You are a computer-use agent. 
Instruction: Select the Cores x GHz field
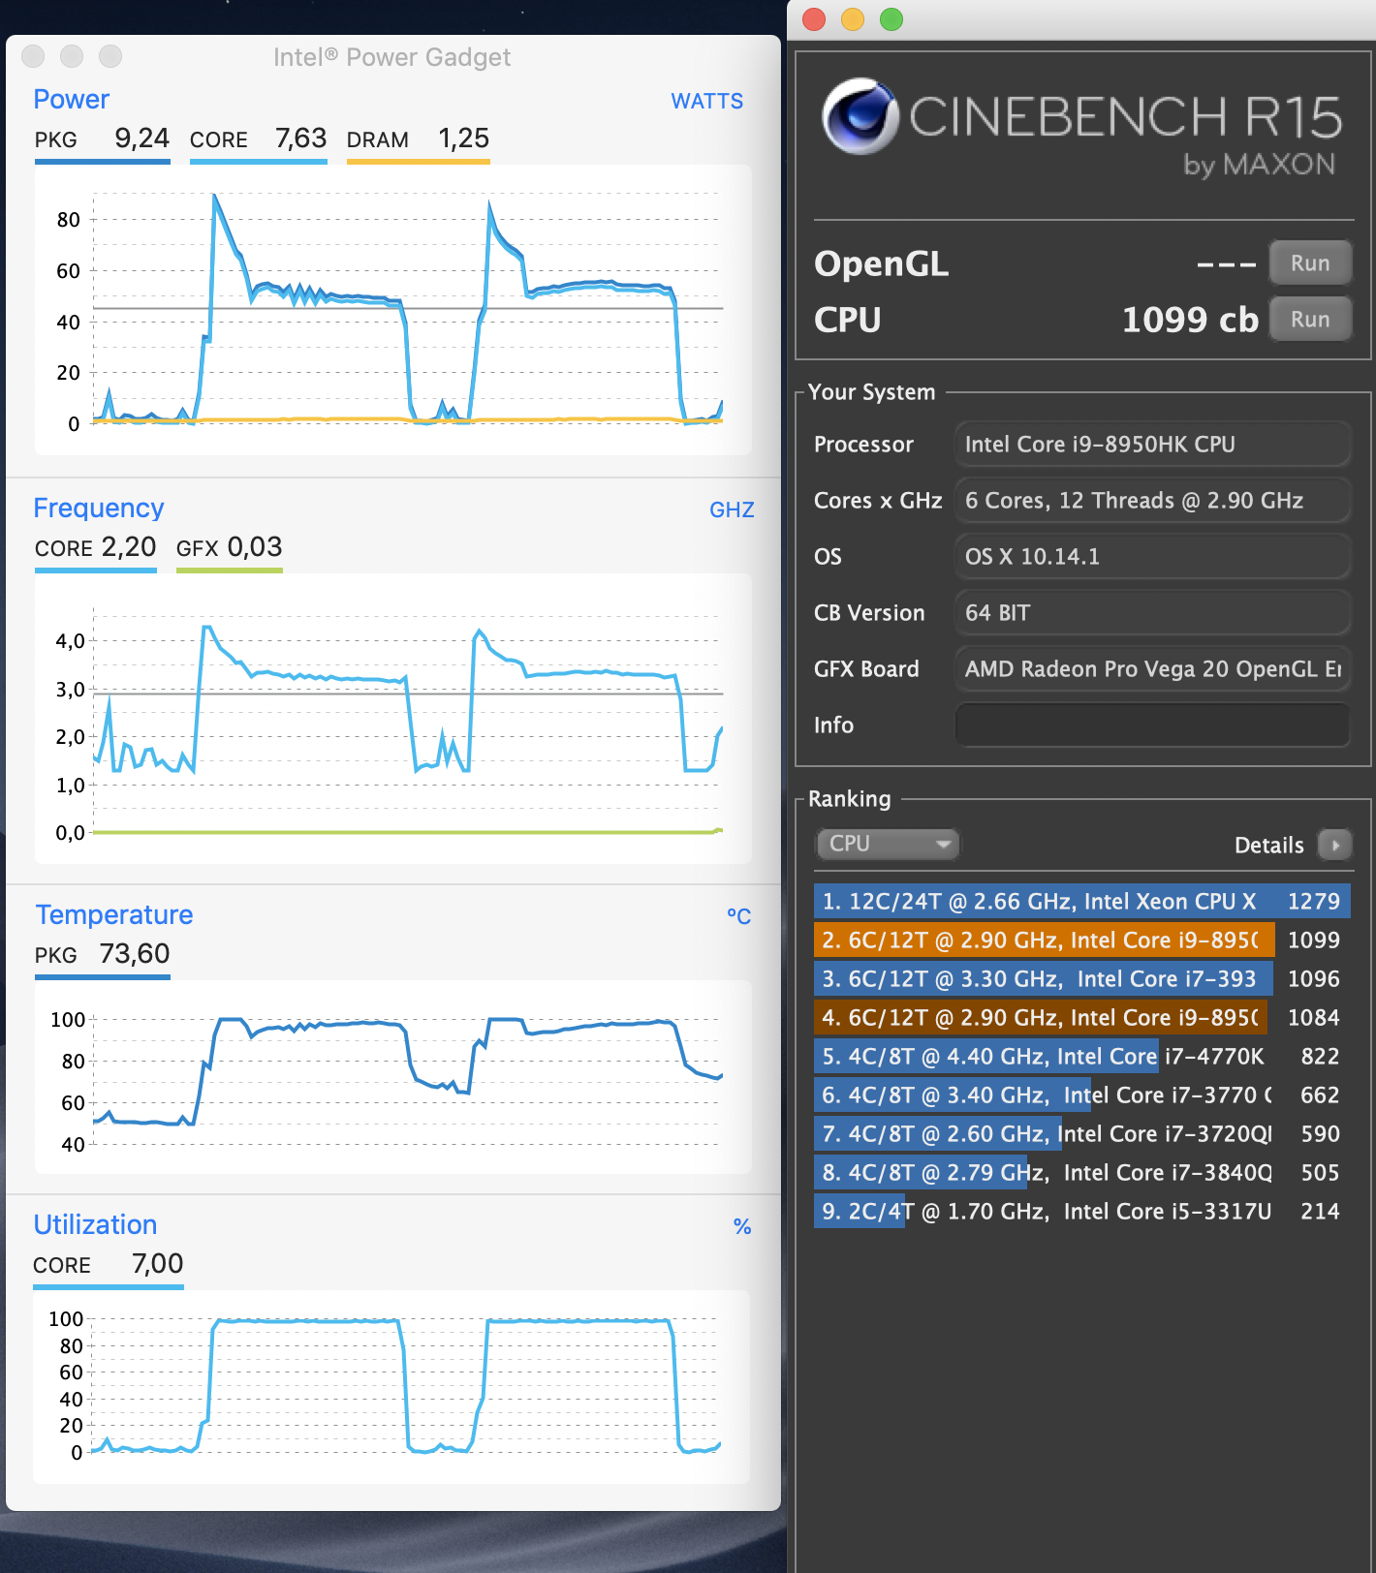1152,500
